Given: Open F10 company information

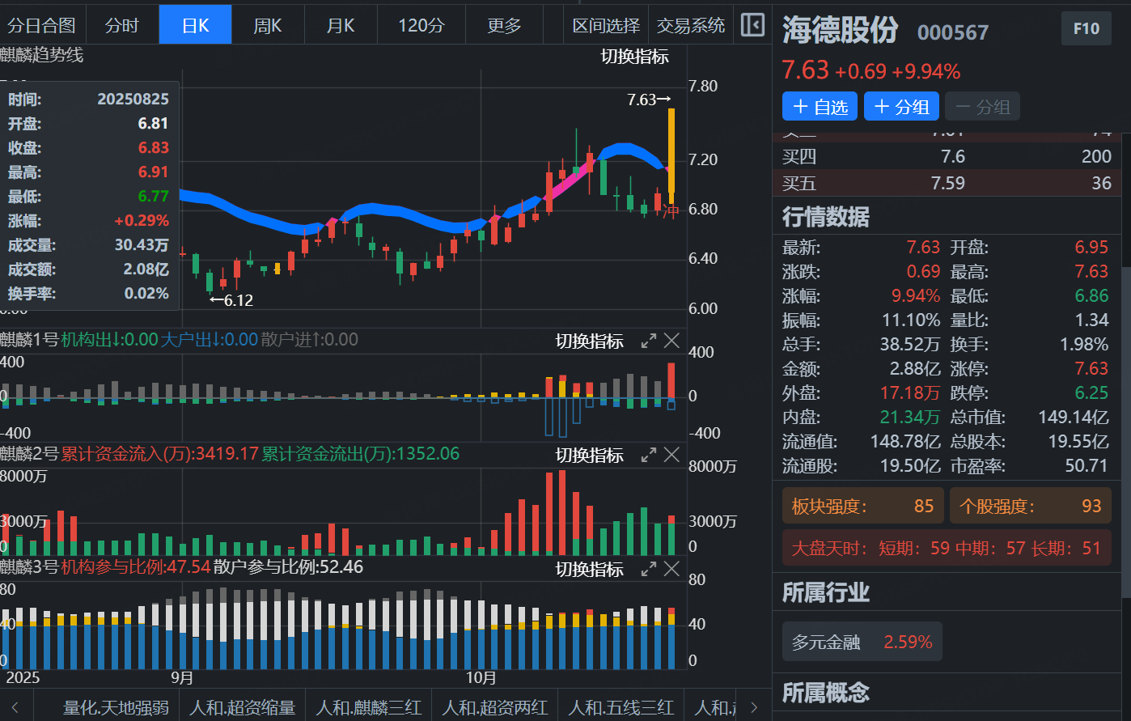Looking at the screenshot, I should coord(1086,29).
